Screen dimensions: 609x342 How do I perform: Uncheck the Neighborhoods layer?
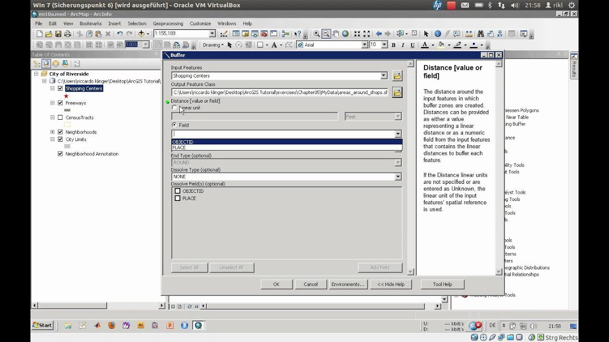tap(60, 132)
